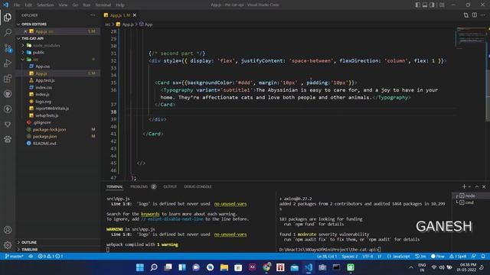This screenshot has height=275, width=490.
Task: Open the Help menu
Action: (x=120, y=5)
